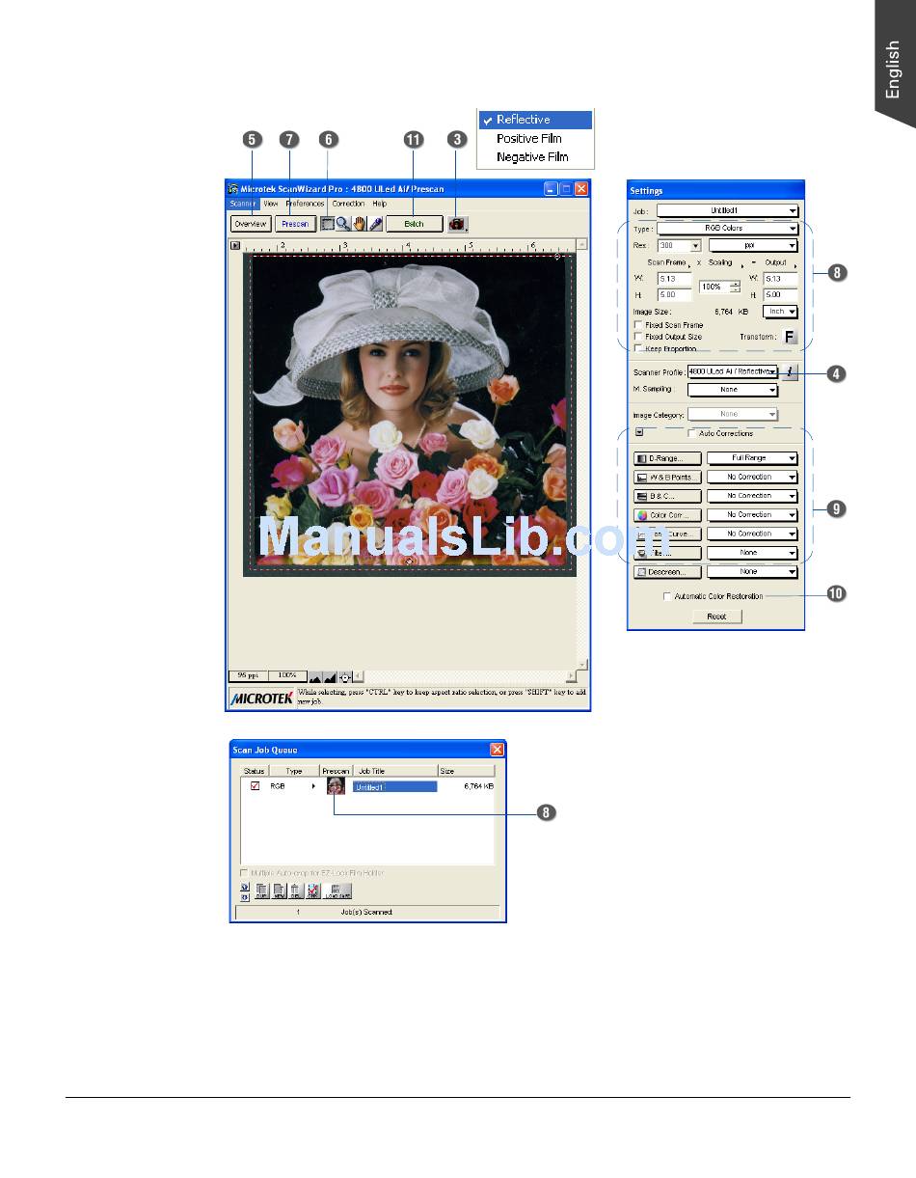Click the Batch button
This screenshot has width=916, height=1178.
[415, 224]
